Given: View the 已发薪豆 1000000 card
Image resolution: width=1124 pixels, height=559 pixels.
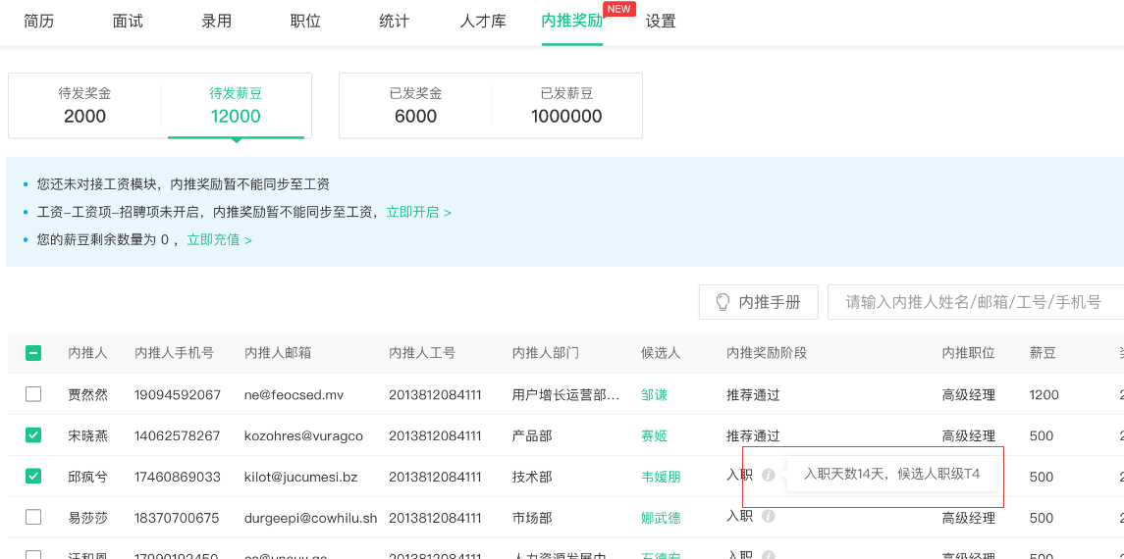Looking at the screenshot, I should click(x=566, y=105).
